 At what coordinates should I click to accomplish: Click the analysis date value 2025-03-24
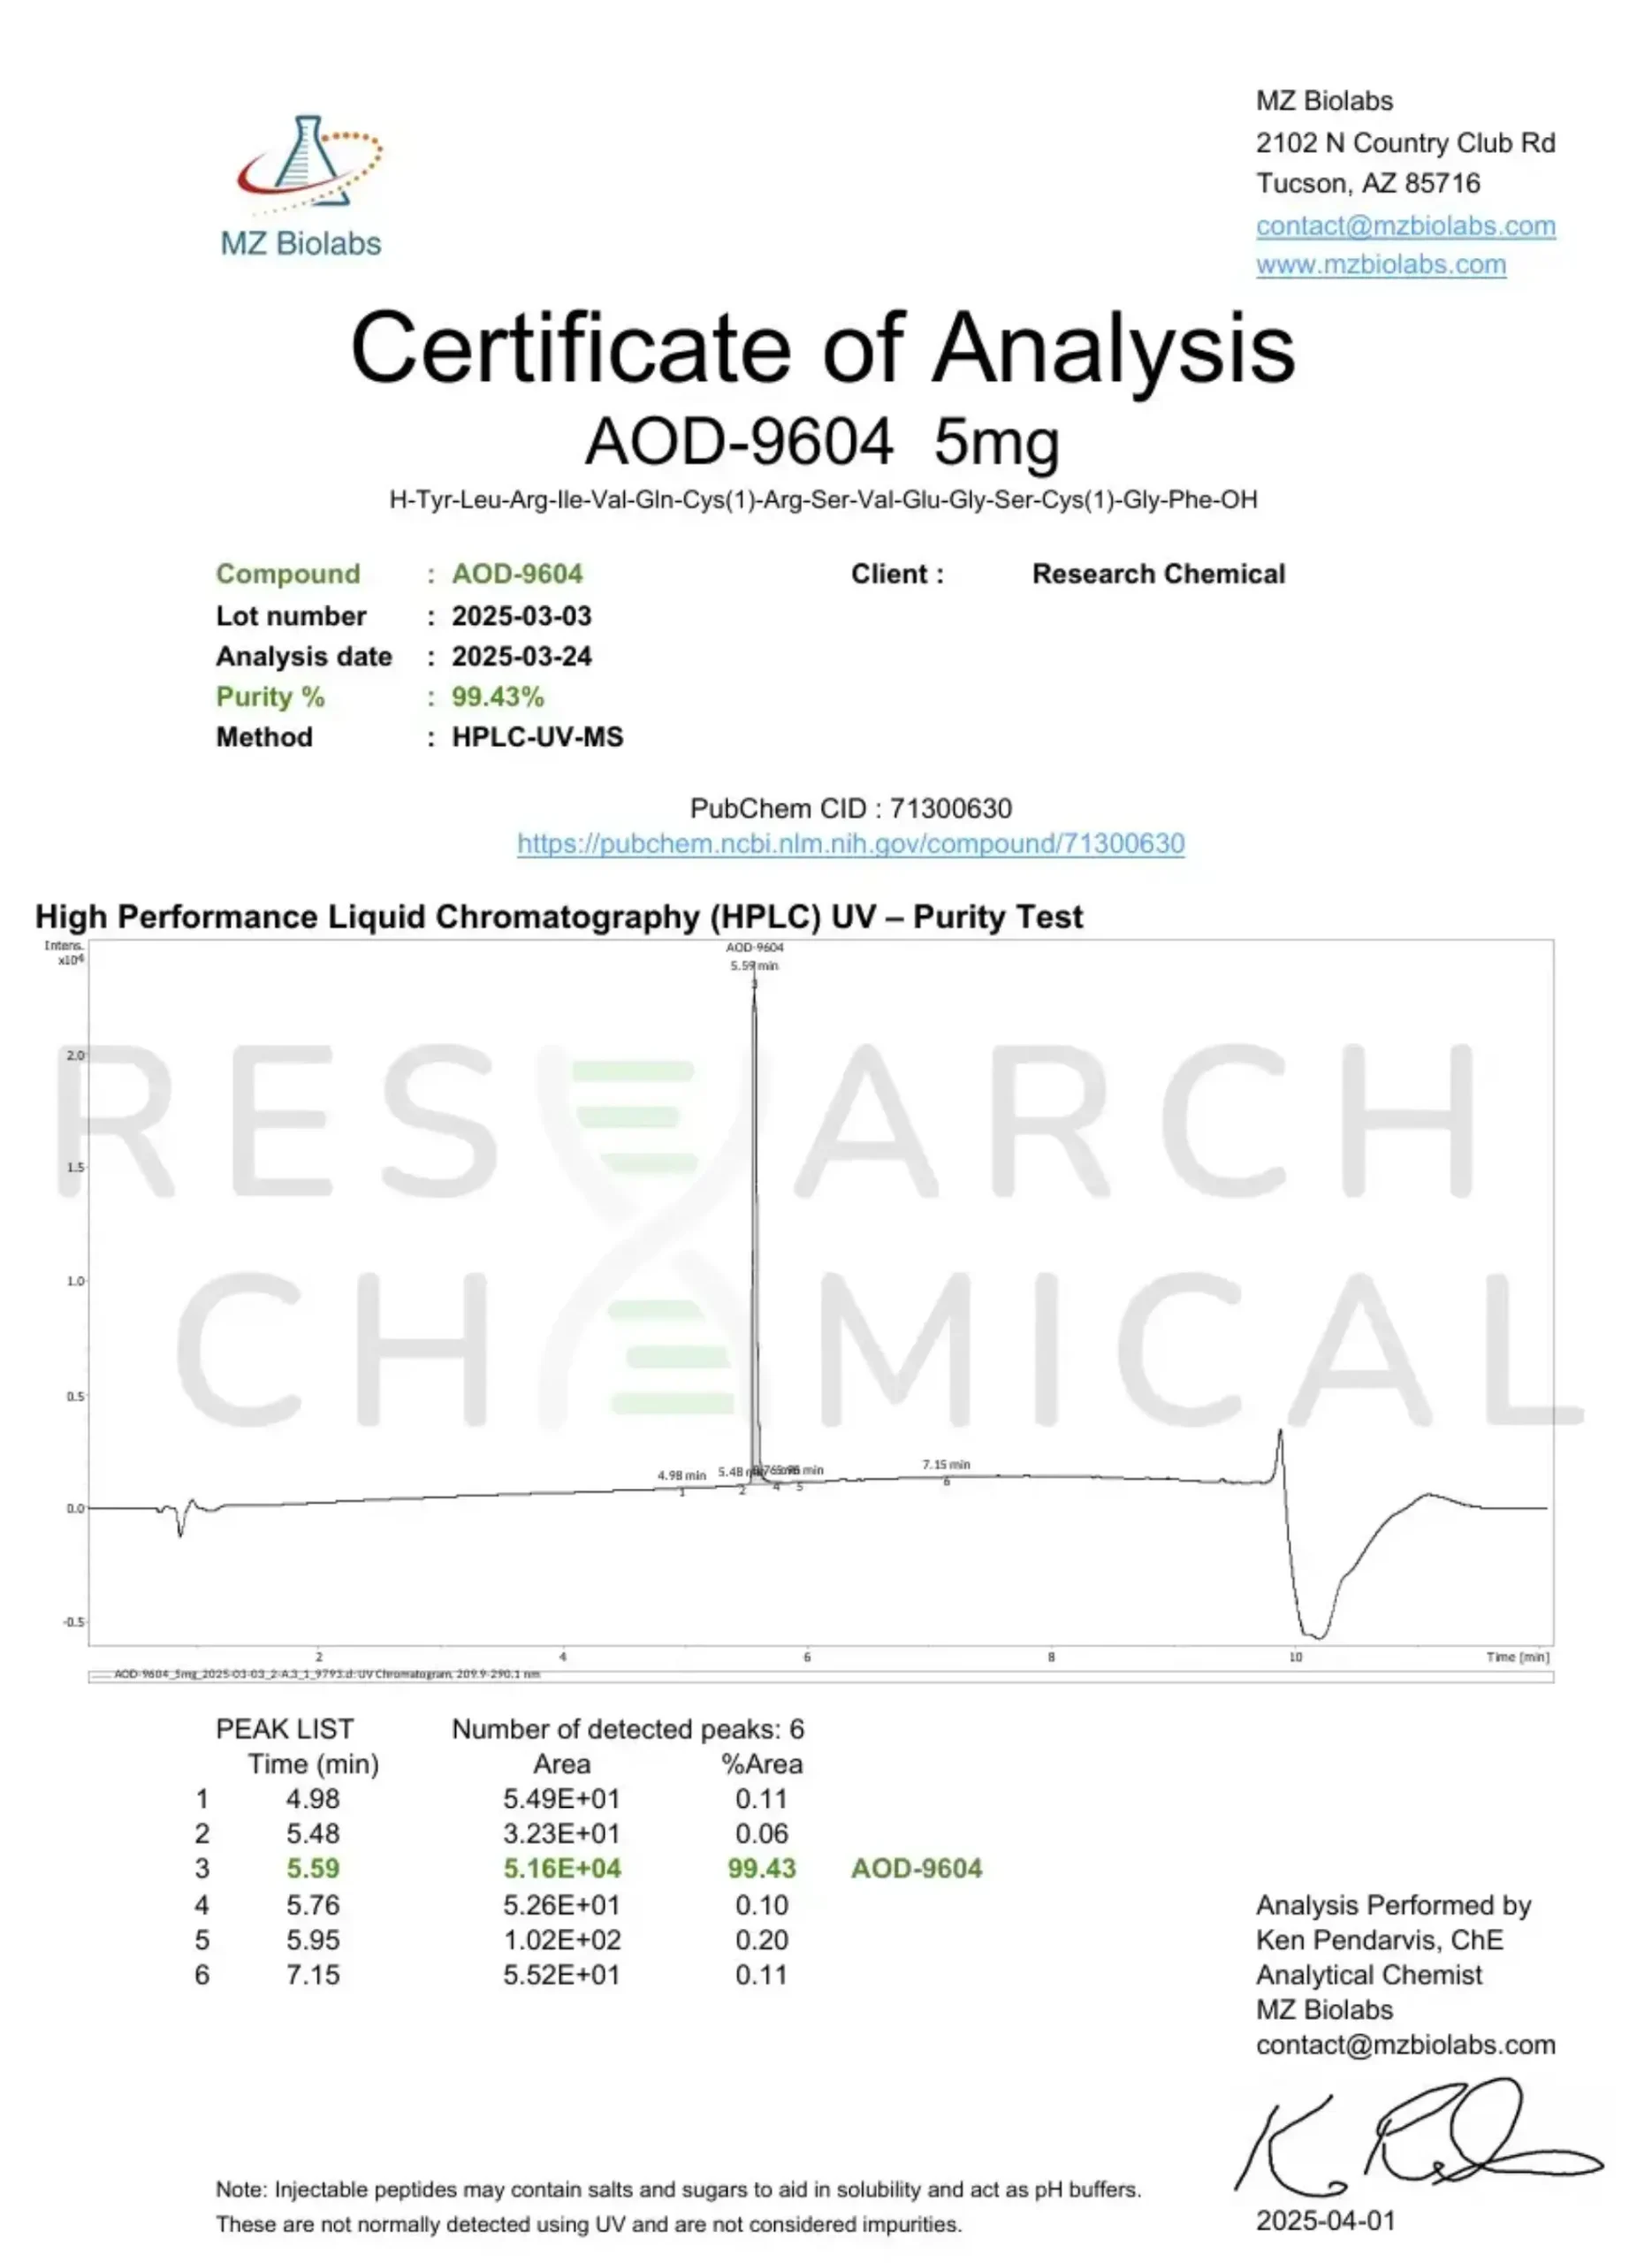click(521, 657)
